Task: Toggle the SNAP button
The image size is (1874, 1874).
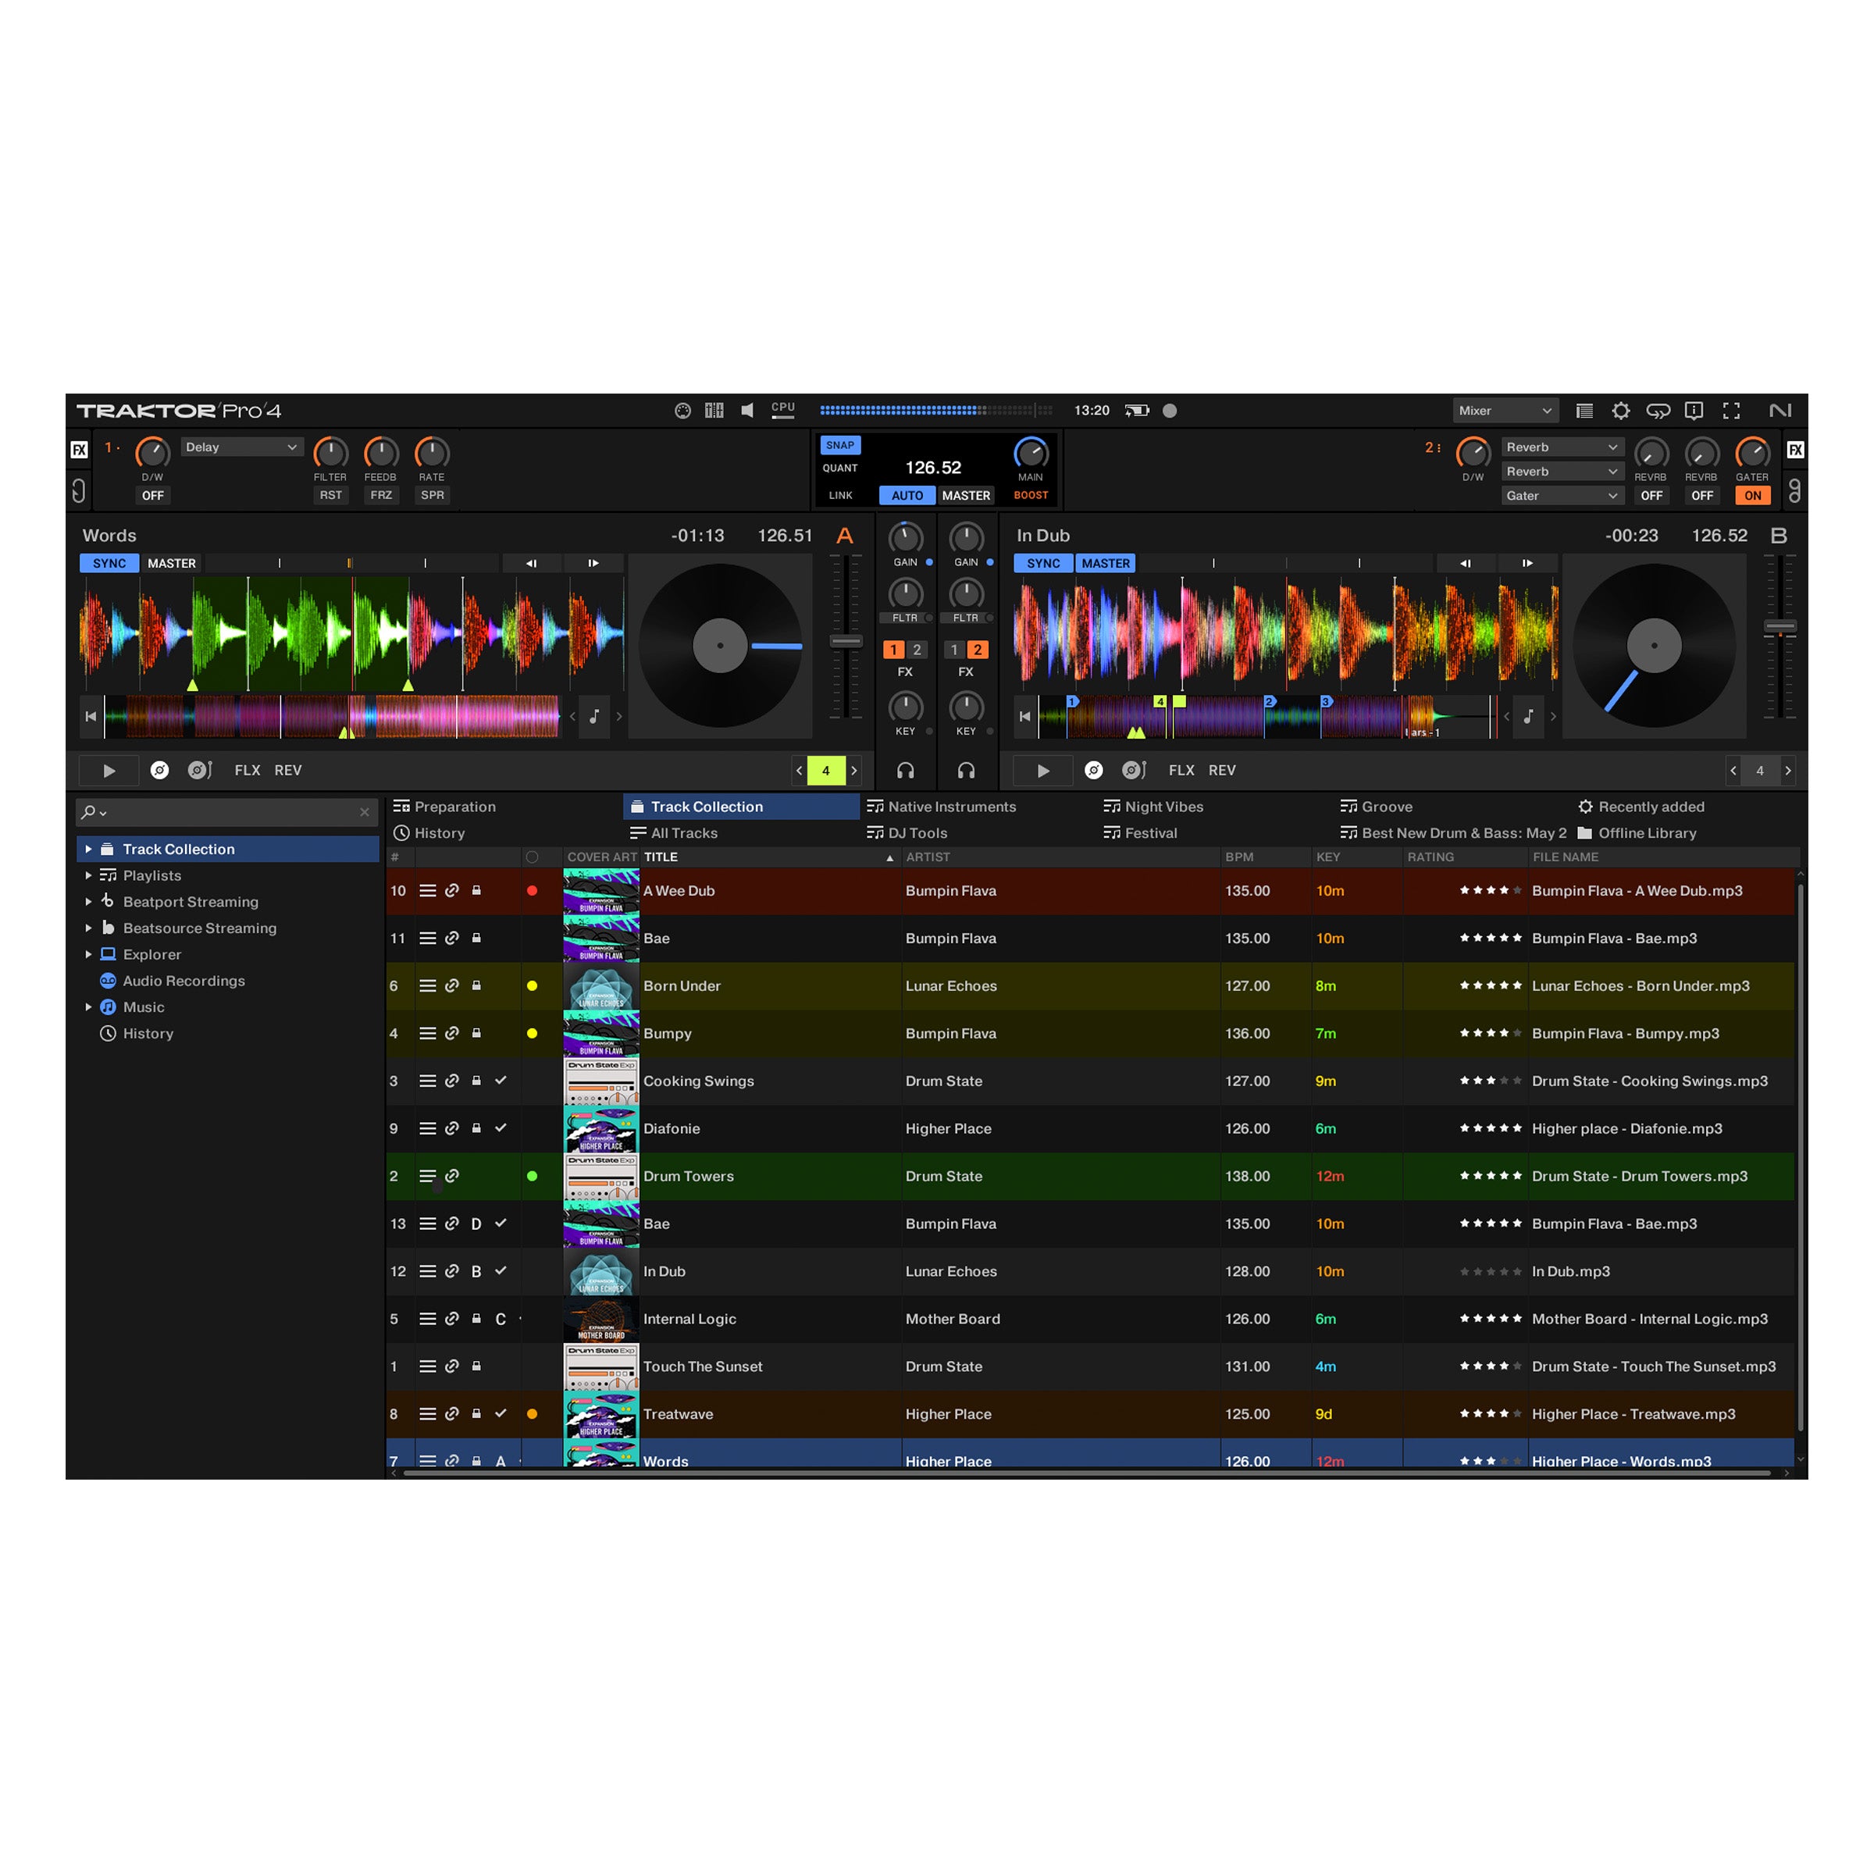Action: pyautogui.click(x=840, y=445)
